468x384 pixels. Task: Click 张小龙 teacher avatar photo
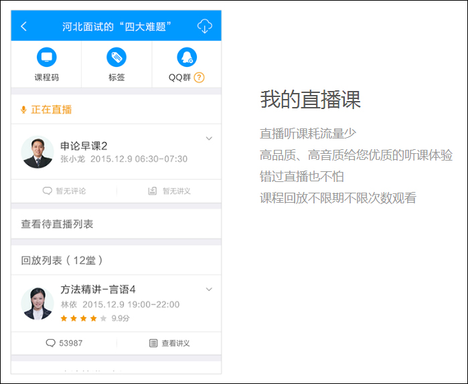(37, 153)
